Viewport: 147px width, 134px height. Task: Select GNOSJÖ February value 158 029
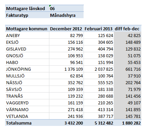[x=105, y=56]
